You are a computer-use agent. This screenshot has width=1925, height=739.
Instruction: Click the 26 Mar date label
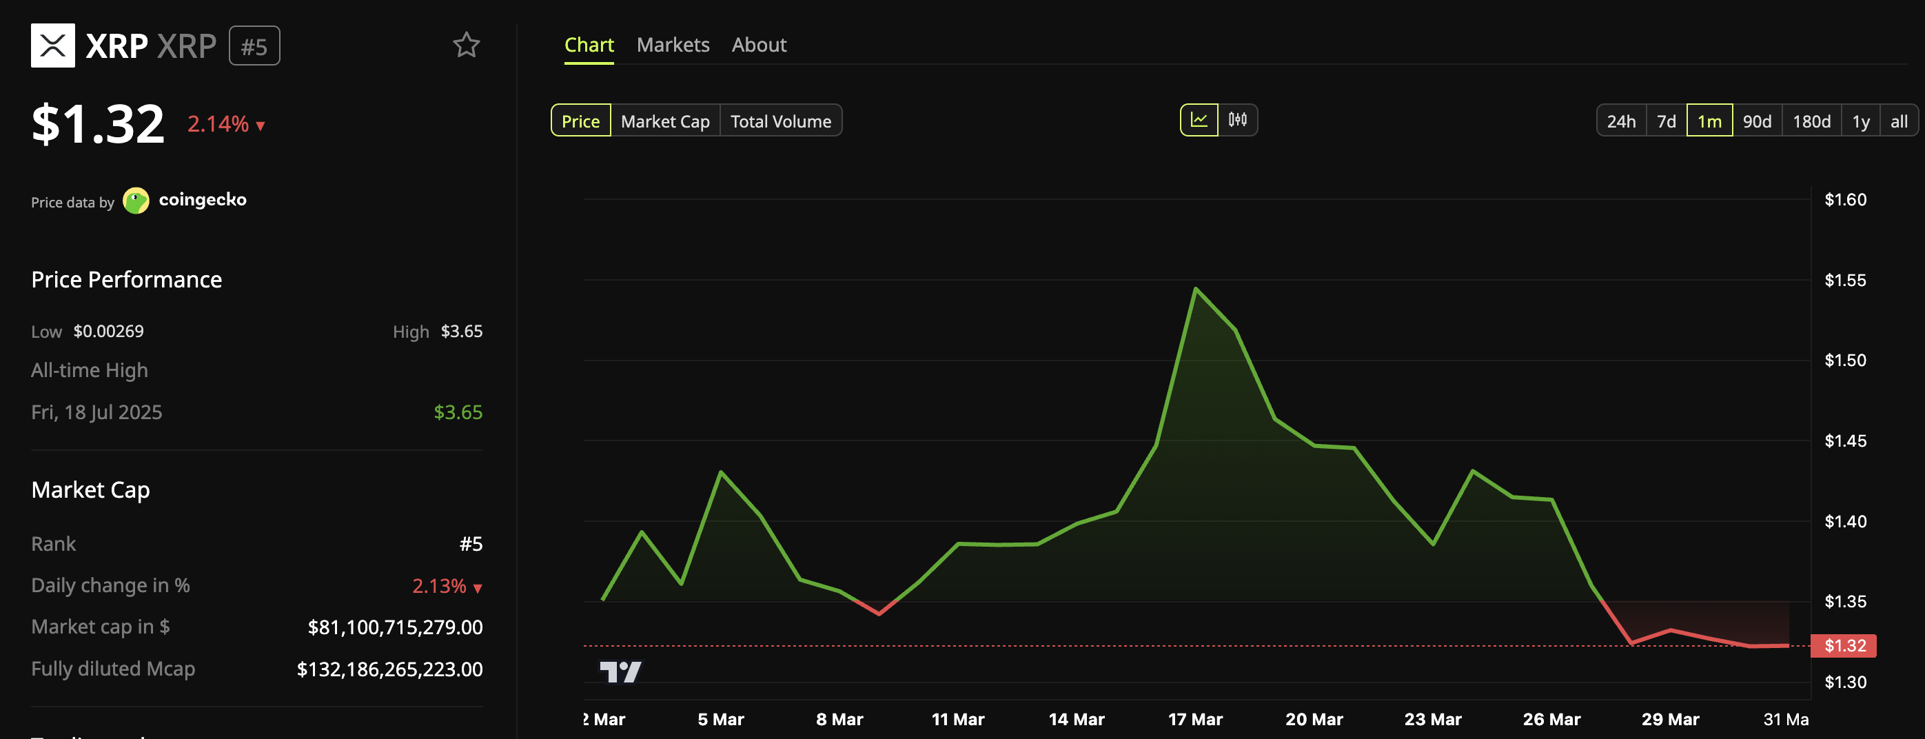(1552, 720)
